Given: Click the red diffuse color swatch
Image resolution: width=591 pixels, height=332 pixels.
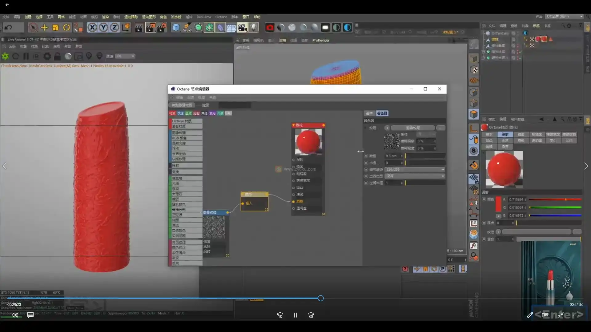Looking at the screenshot, I should [x=498, y=204].
